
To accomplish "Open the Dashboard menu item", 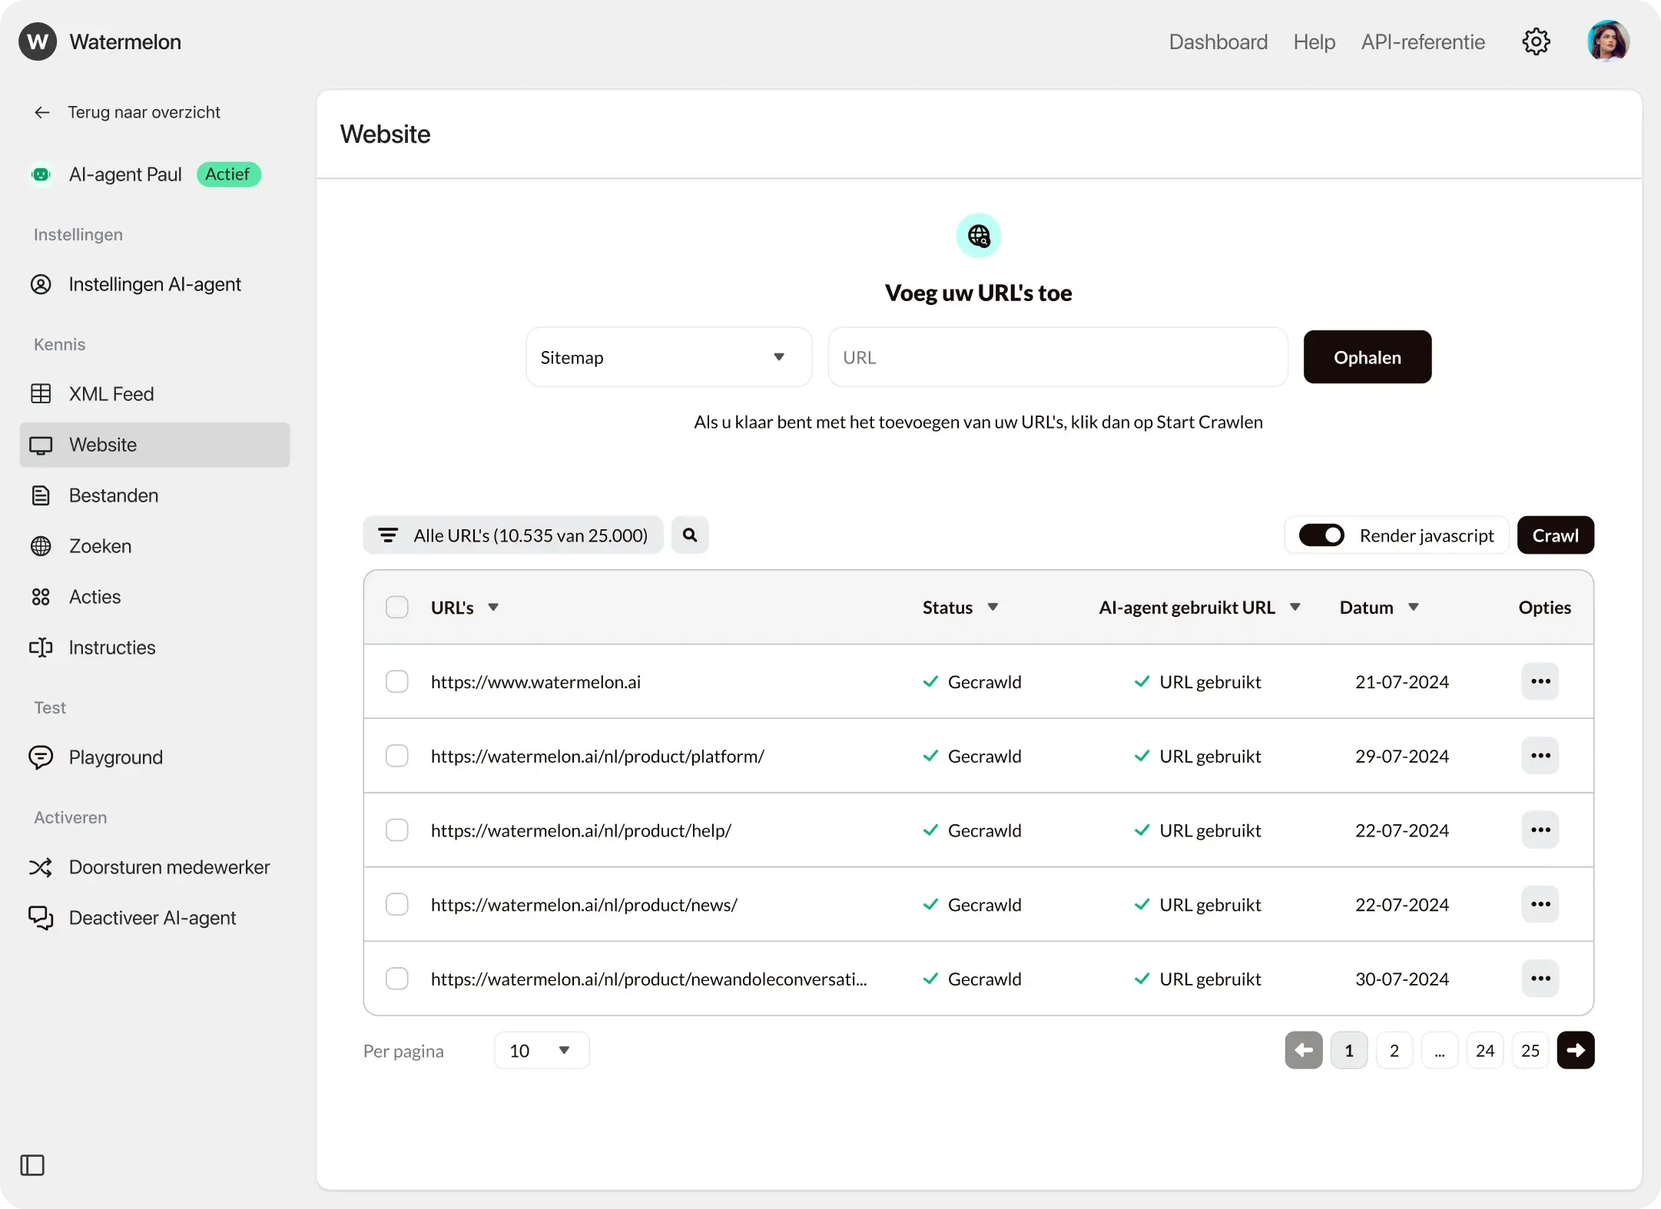I will 1218,41.
